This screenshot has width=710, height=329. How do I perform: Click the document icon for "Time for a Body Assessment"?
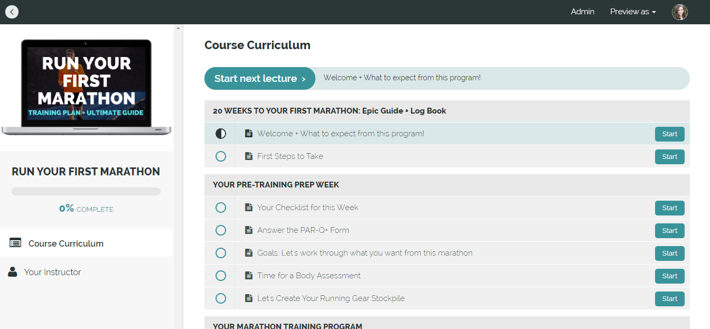tap(249, 275)
